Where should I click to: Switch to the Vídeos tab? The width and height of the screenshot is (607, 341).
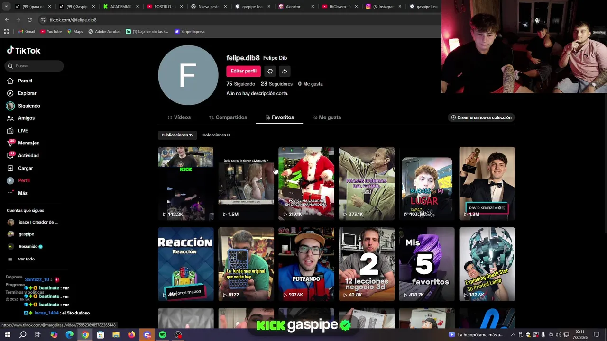point(179,117)
